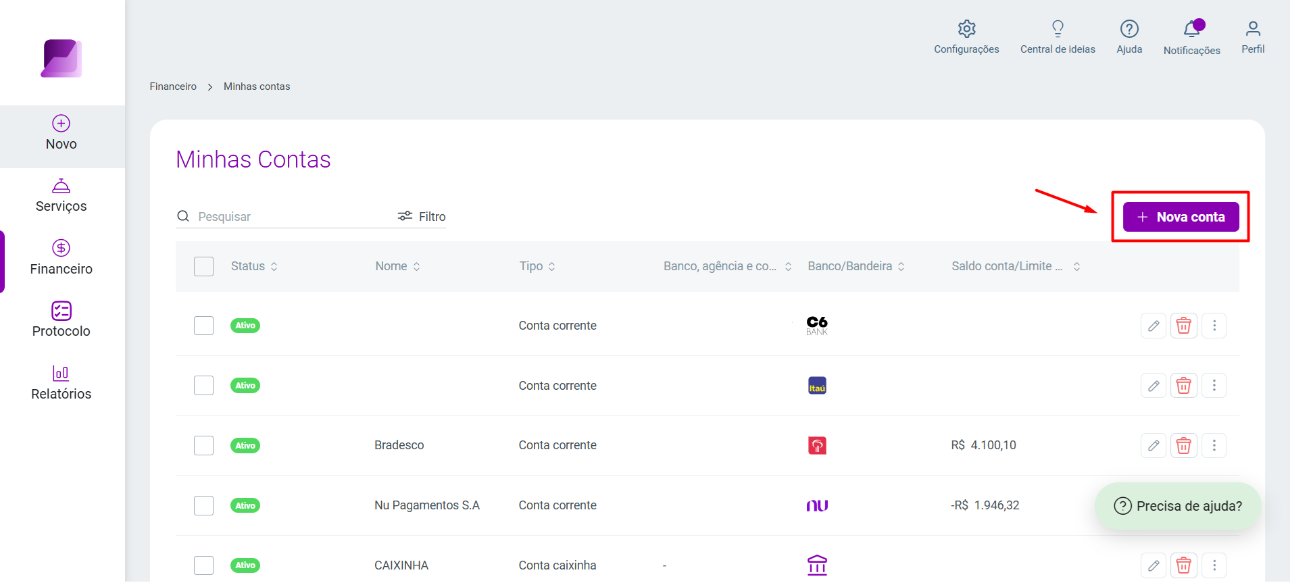The width and height of the screenshot is (1290, 583).
Task: Open the Filtro filter options
Action: tap(422, 216)
